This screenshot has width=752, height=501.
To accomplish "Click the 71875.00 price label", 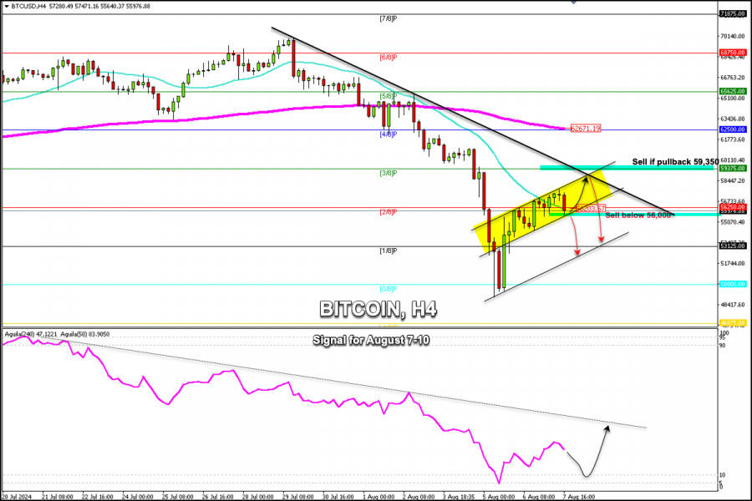I will click(732, 14).
